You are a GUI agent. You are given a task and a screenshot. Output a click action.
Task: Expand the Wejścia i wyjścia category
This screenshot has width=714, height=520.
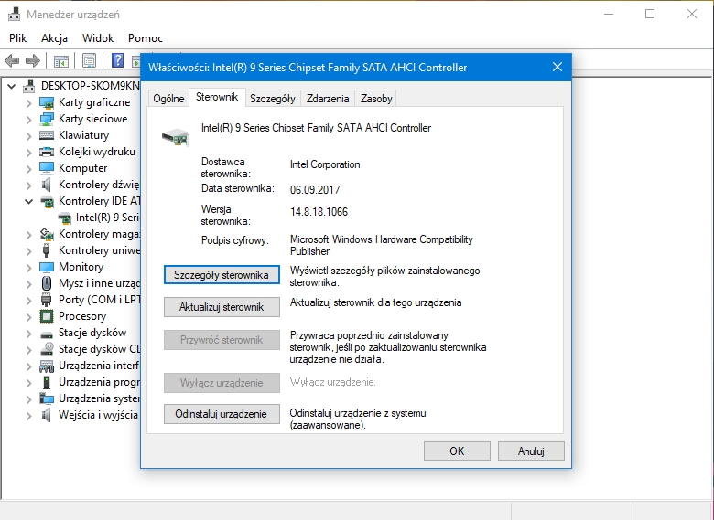(28, 416)
